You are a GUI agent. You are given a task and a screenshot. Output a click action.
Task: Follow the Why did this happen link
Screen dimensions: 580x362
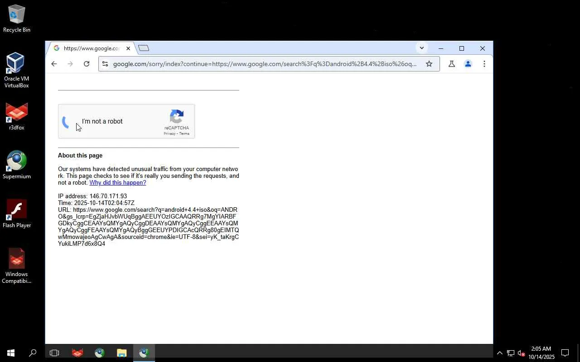click(118, 183)
